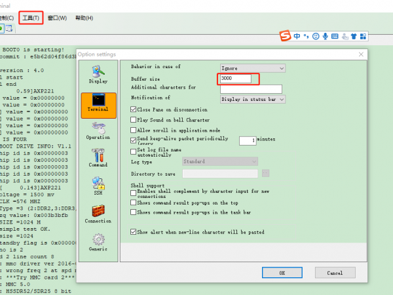
Task: Click the OK button
Action: (281, 272)
